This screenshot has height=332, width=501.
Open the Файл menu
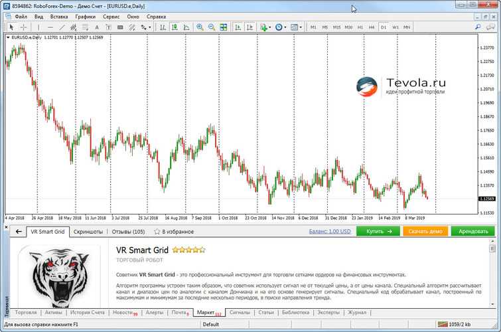(x=21, y=17)
